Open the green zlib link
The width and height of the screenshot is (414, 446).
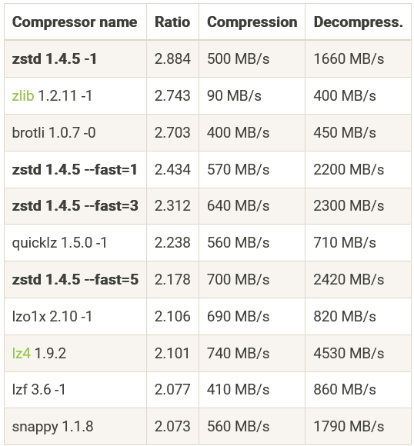[23, 95]
